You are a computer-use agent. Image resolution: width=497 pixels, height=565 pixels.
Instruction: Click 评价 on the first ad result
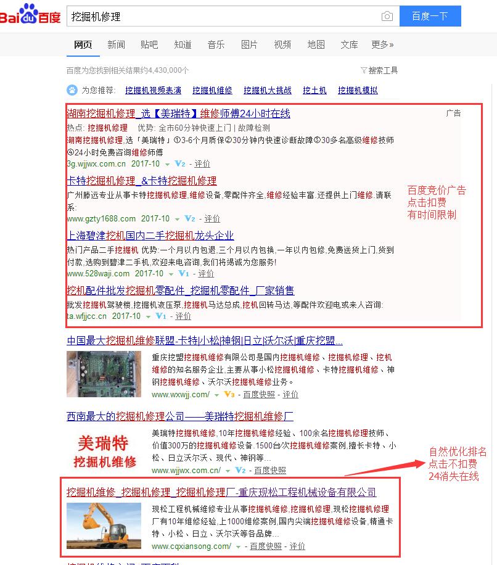pyautogui.click(x=202, y=164)
